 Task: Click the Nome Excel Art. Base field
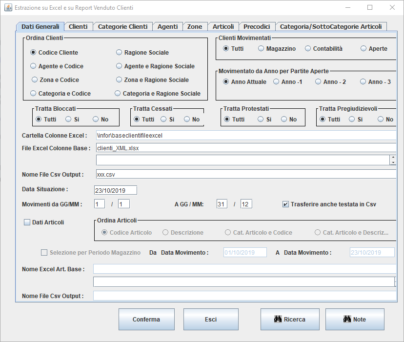[x=245, y=269]
